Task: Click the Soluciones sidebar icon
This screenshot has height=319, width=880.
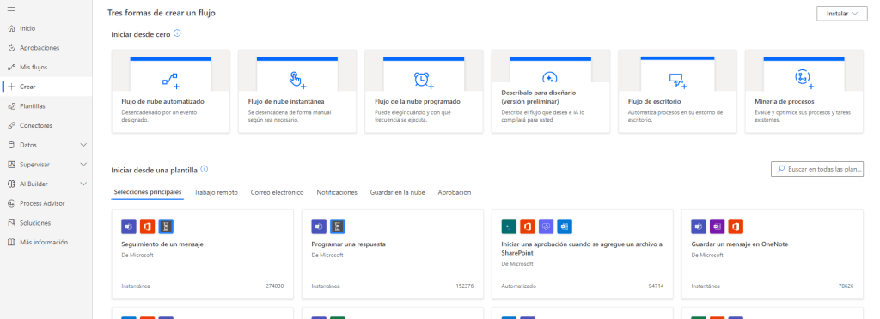Action: (11, 223)
